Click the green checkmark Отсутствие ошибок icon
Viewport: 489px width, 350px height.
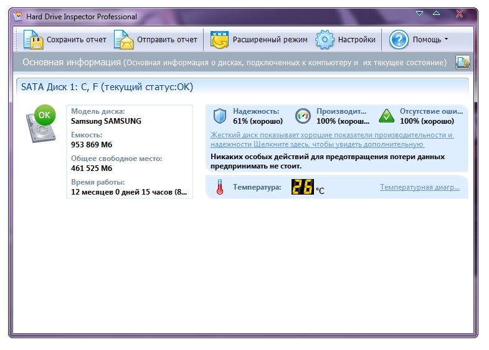(386, 116)
